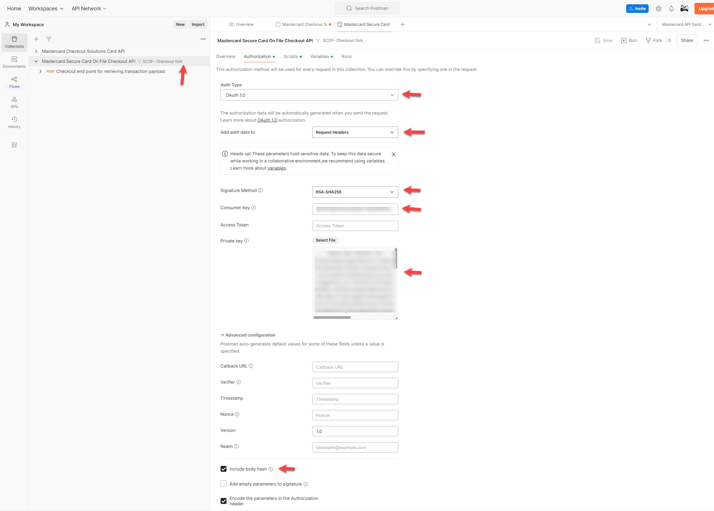Enable Add empty parameters to signature
Screen dimensions: 714x511
click(x=224, y=484)
